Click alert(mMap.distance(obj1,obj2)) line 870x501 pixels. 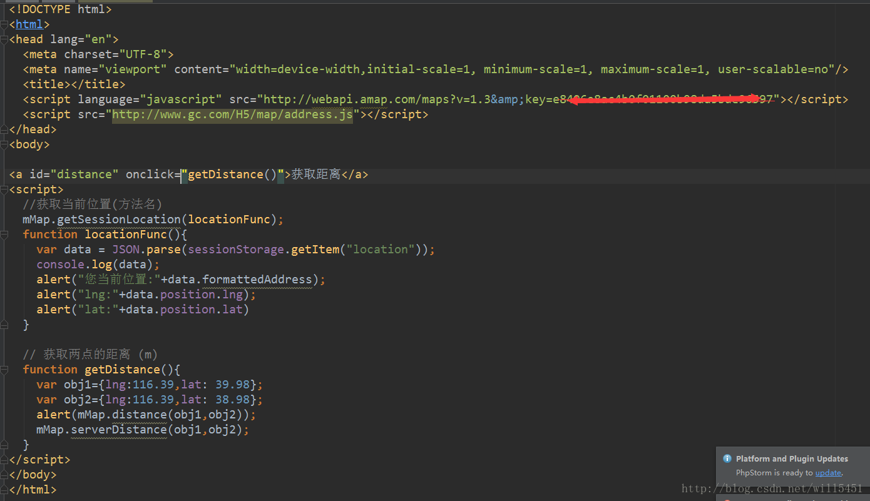146,415
